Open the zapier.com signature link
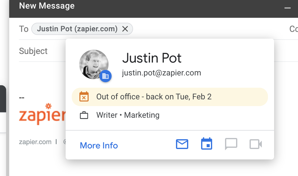 tap(35, 142)
